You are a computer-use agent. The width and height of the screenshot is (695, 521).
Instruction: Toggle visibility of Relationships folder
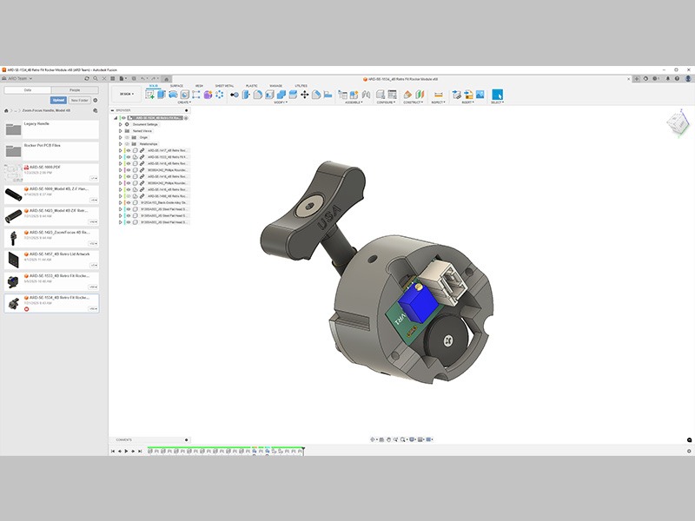(127, 144)
